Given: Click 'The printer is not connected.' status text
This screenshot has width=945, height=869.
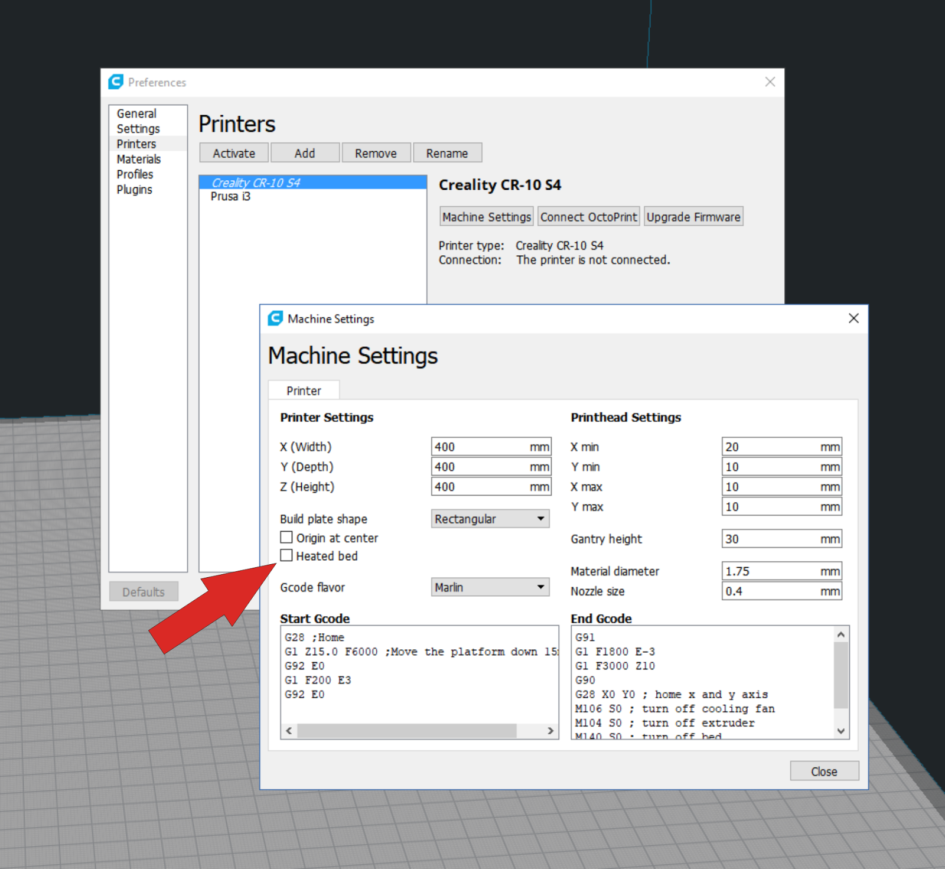Looking at the screenshot, I should tap(593, 260).
